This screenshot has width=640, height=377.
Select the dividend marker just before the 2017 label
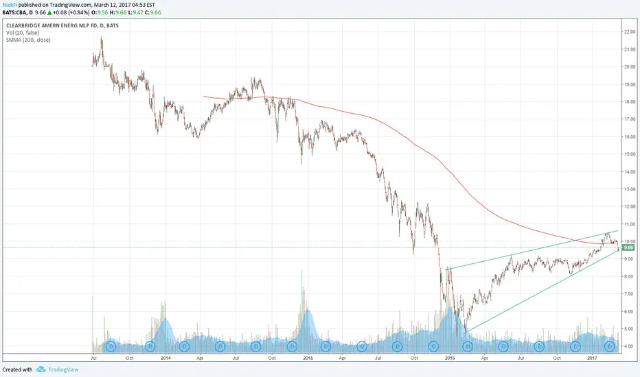point(575,346)
